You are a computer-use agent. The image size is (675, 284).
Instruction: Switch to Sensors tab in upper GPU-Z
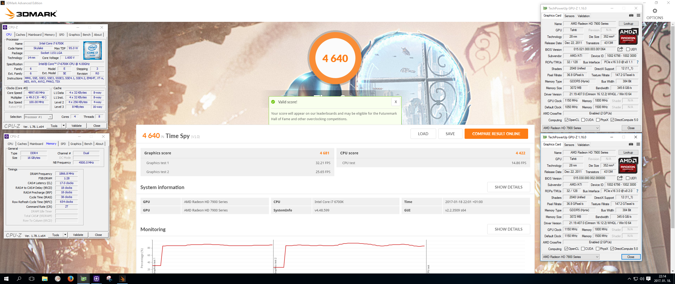point(569,16)
